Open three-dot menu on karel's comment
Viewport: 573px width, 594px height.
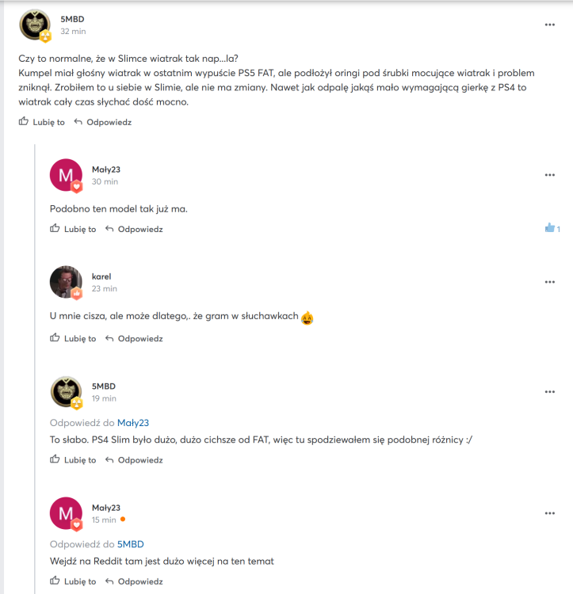tap(549, 282)
